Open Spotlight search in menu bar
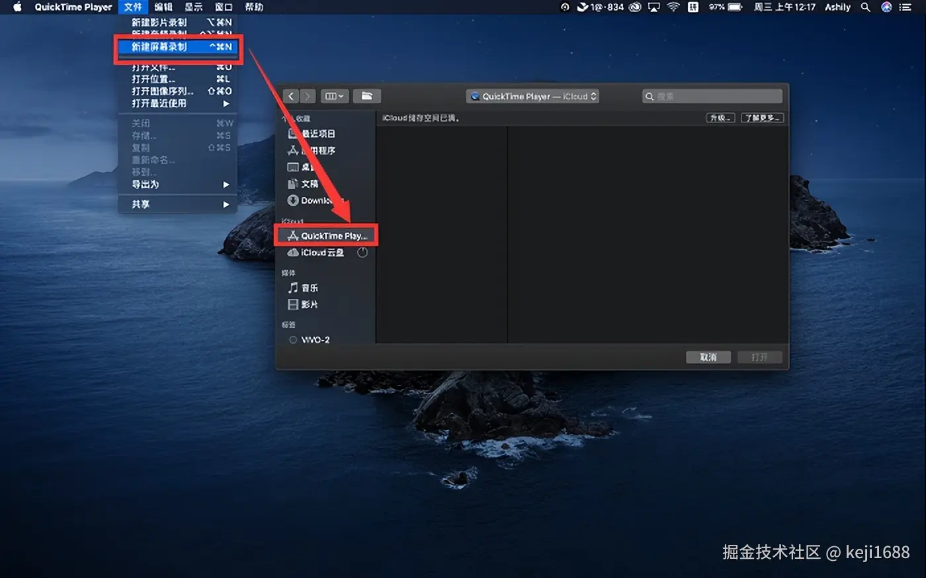The width and height of the screenshot is (926, 578). [x=865, y=7]
